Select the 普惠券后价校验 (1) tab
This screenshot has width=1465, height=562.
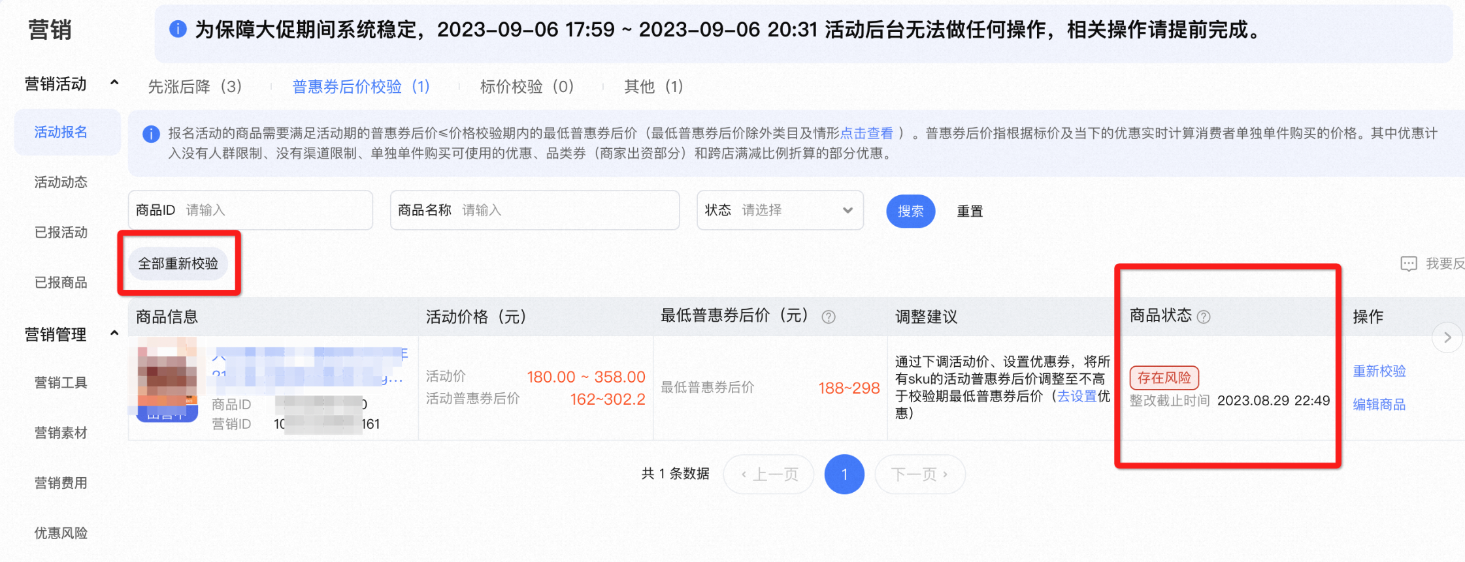pos(361,87)
